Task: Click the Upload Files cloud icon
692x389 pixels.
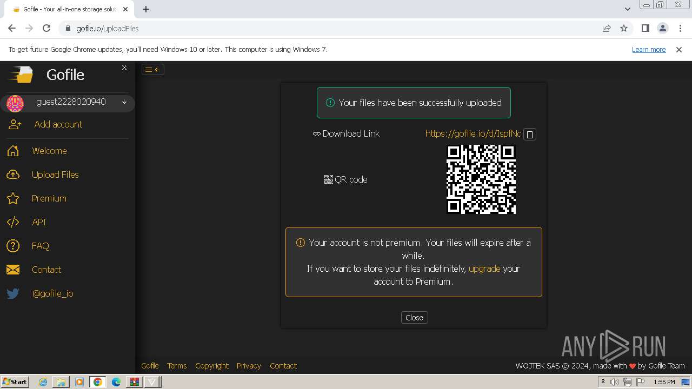Action: coord(13,175)
